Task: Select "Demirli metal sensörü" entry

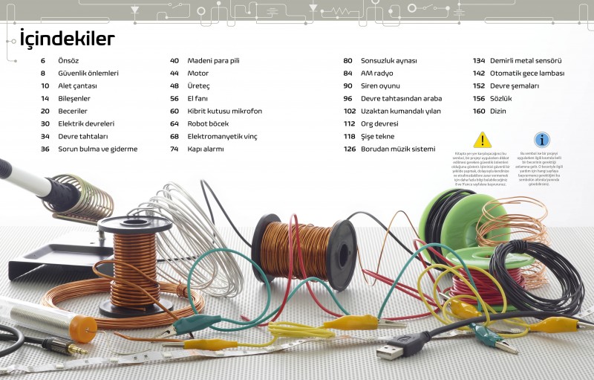Action: (526, 61)
